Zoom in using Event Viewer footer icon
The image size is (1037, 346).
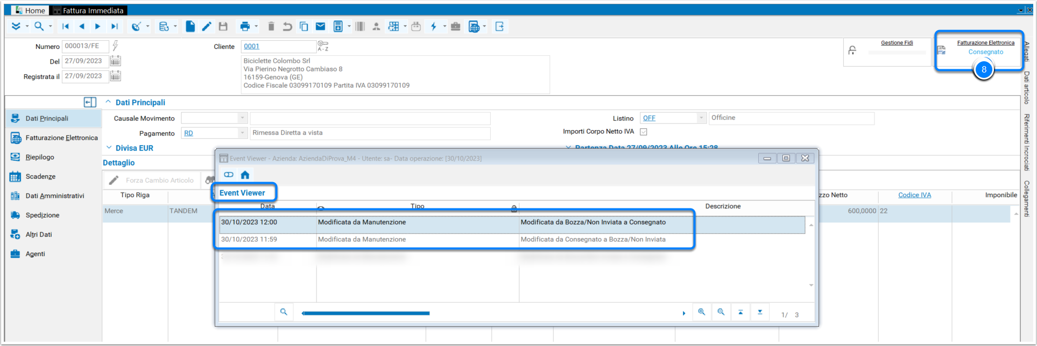702,312
